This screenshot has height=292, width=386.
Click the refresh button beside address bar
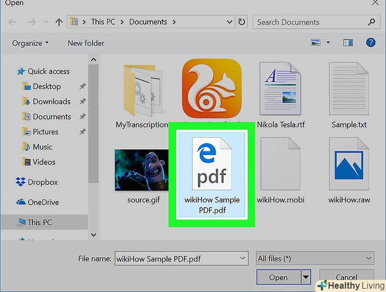point(242,22)
